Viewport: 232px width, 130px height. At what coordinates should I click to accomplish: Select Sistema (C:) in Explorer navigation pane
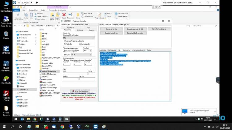click(x=23, y=89)
